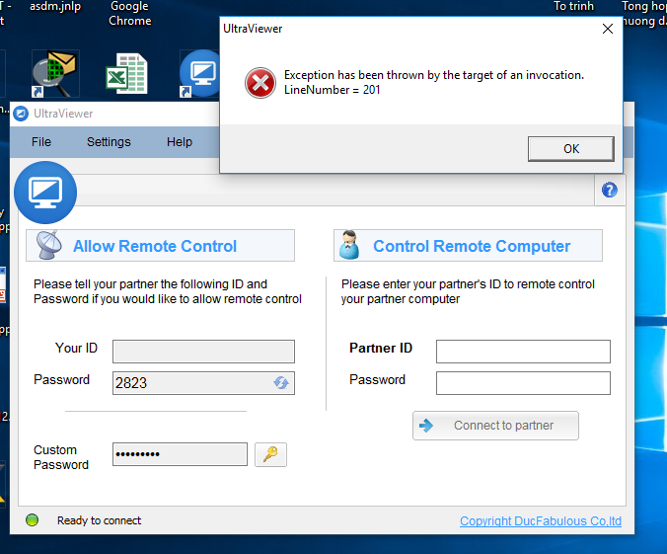This screenshot has width=667, height=554.
Task: Open the UltraViewer desktop shortcut icon
Action: click(200, 73)
